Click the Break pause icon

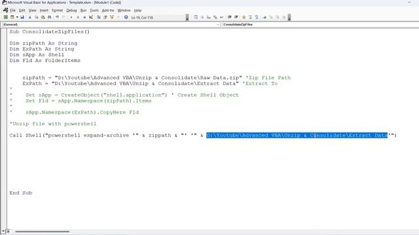(78, 18)
